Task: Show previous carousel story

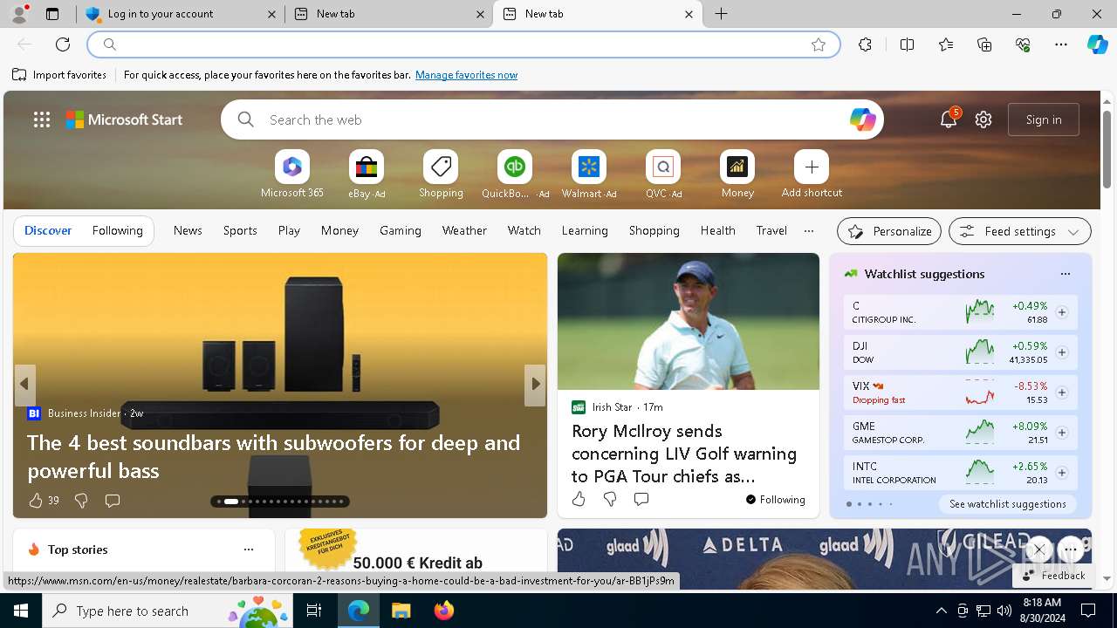Action: click(x=24, y=385)
